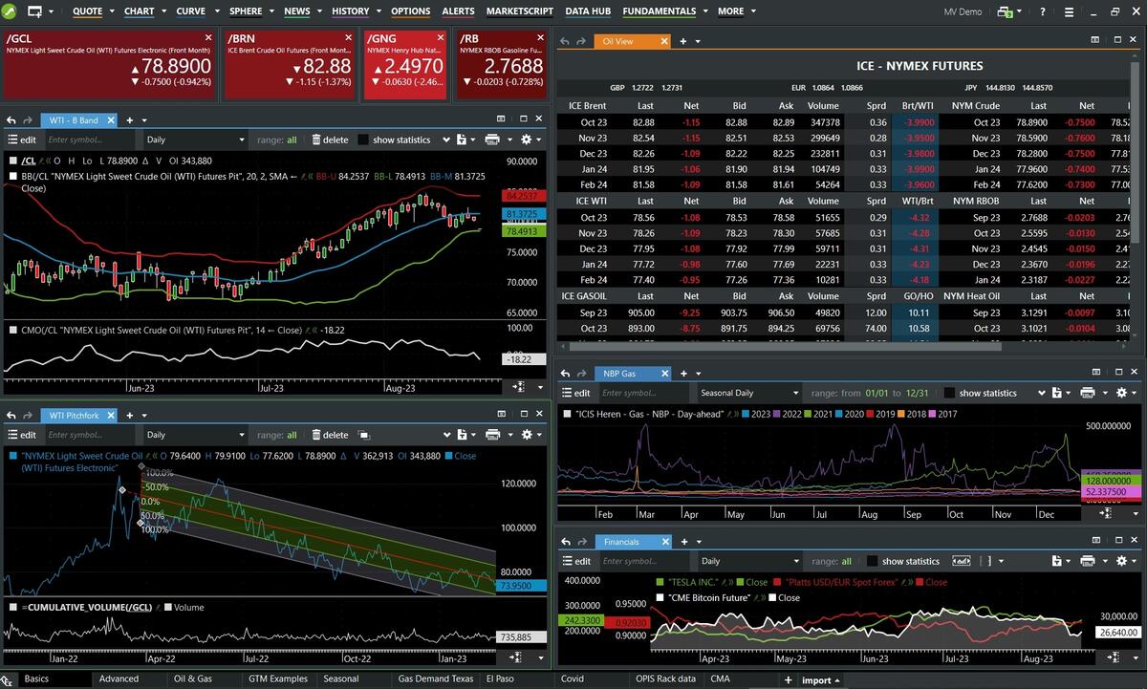Switch to the Seasonal workspace tab

[340, 678]
